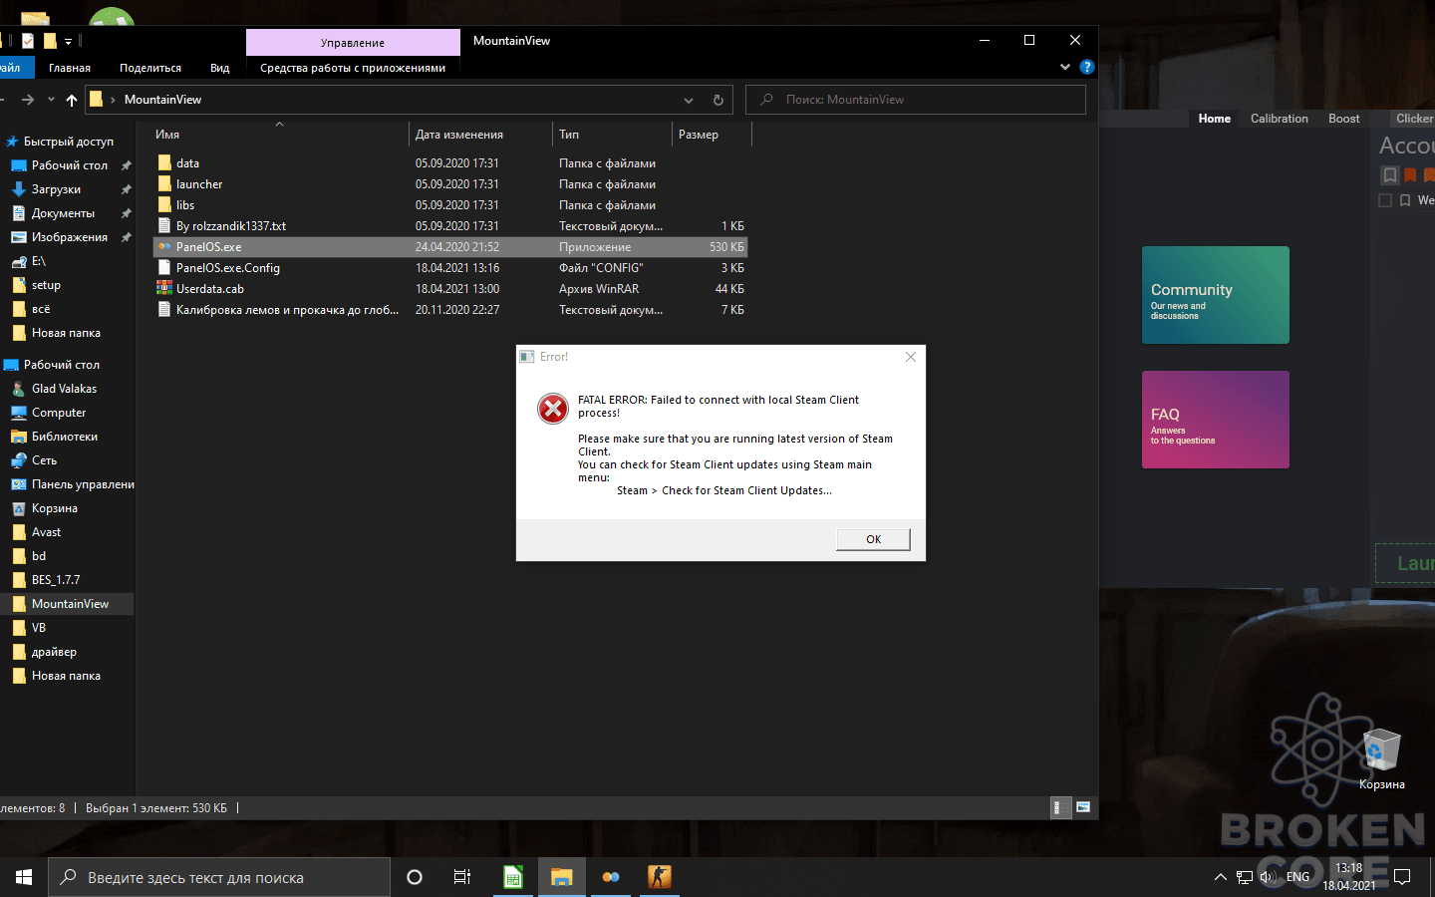1435x897 pixels.
Task: Show hidden system tray icons
Action: click(1221, 877)
